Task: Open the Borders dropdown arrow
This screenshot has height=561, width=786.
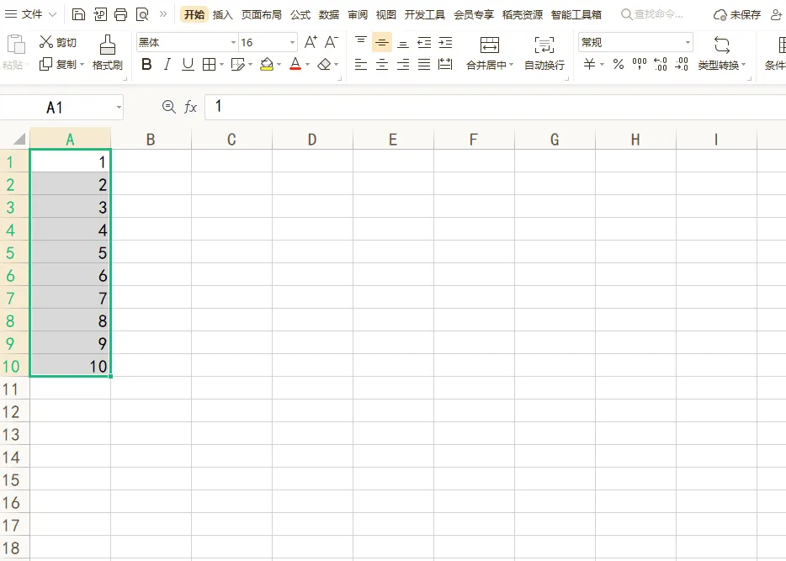Action: (x=221, y=65)
